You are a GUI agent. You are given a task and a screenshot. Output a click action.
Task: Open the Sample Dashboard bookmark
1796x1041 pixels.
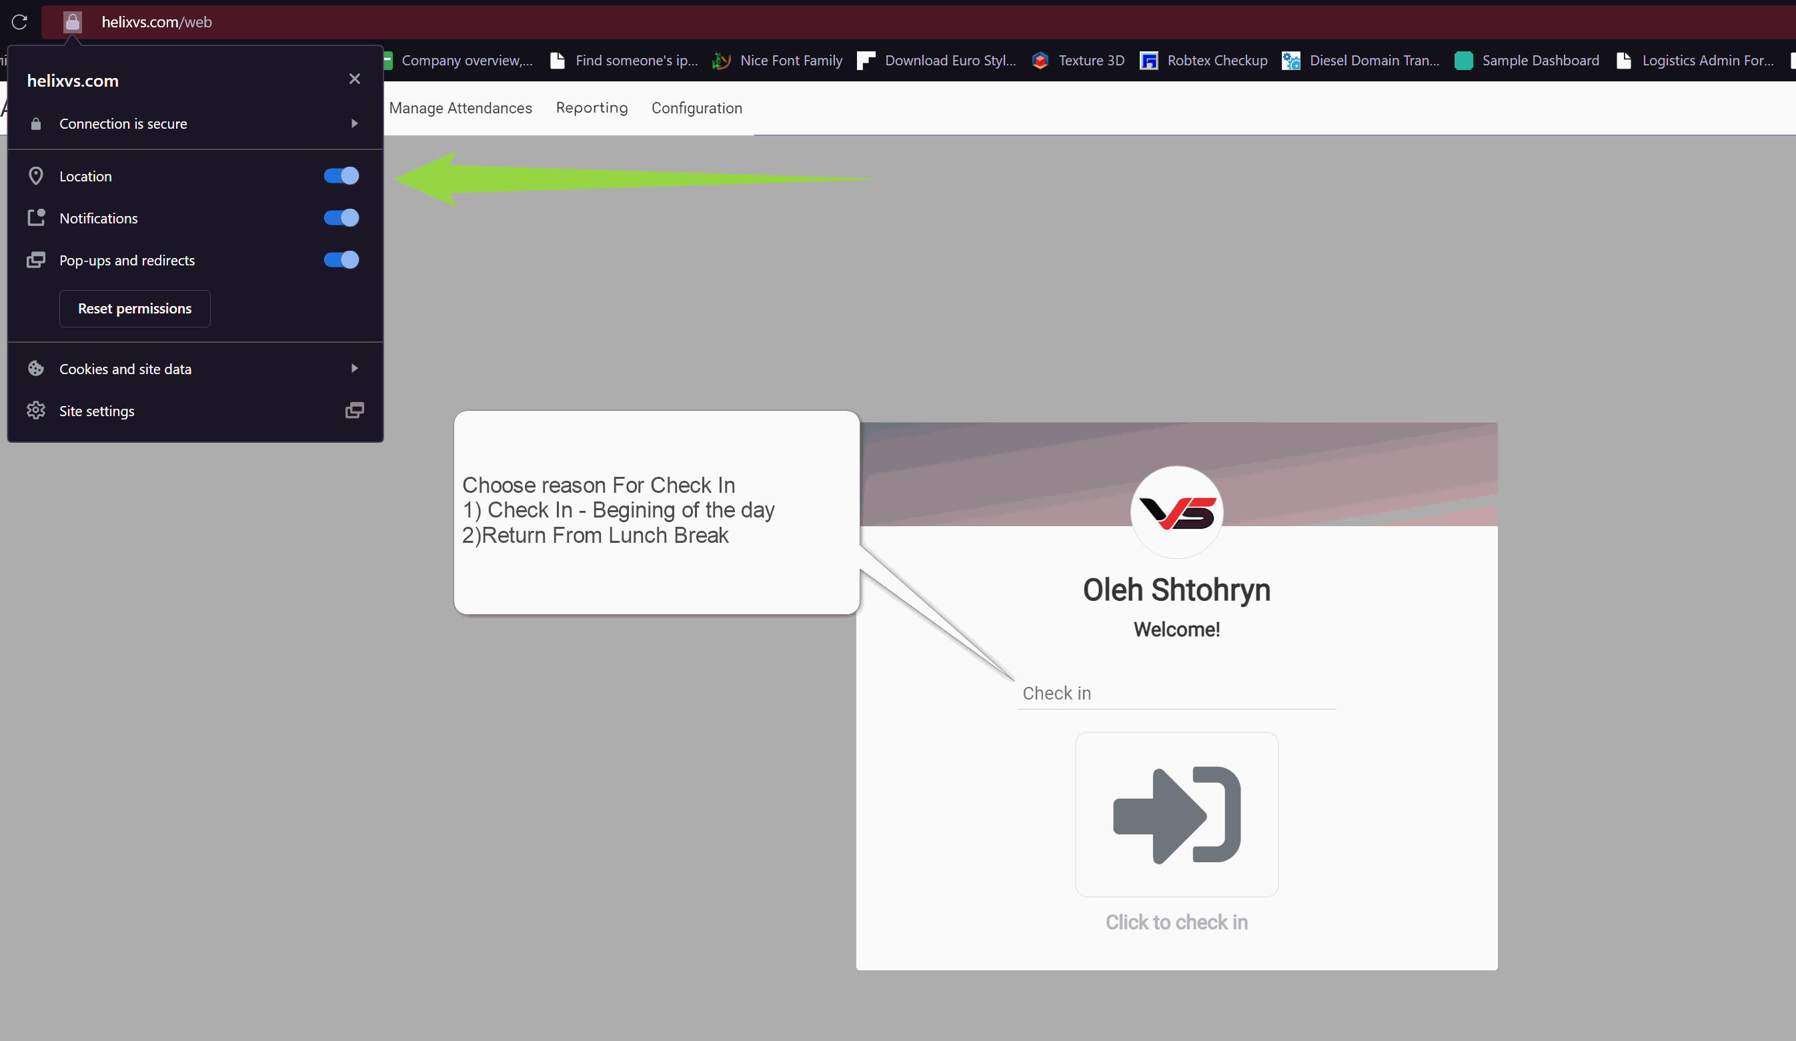1540,61
